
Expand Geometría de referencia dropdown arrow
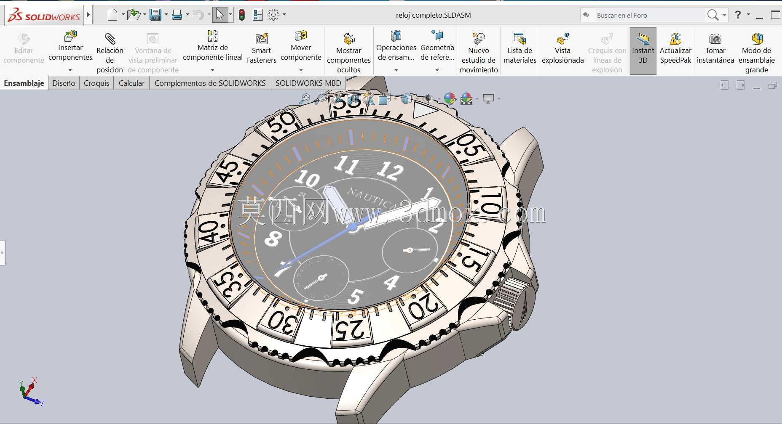tap(437, 70)
